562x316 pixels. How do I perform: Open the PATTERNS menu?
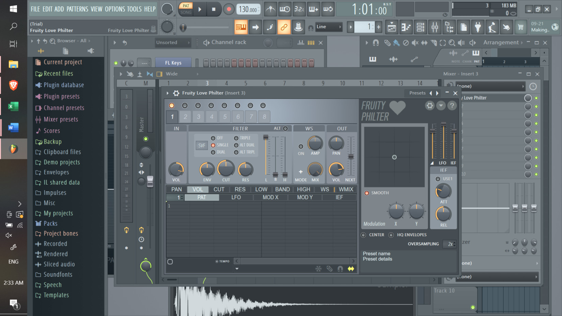[77, 9]
